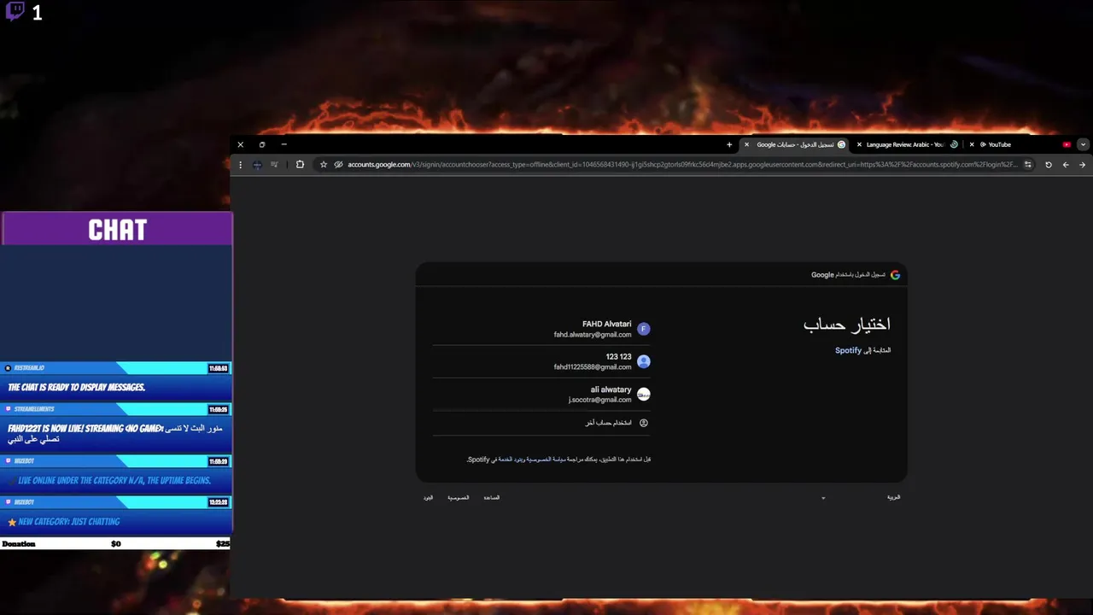Reload the Google sign-in page
Image resolution: width=1093 pixels, height=615 pixels.
point(1049,165)
